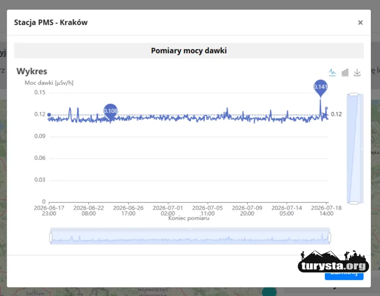Click the 0.108 minimum value marker pin
Image resolution: width=380 pixels, height=296 pixels.
pos(111,112)
